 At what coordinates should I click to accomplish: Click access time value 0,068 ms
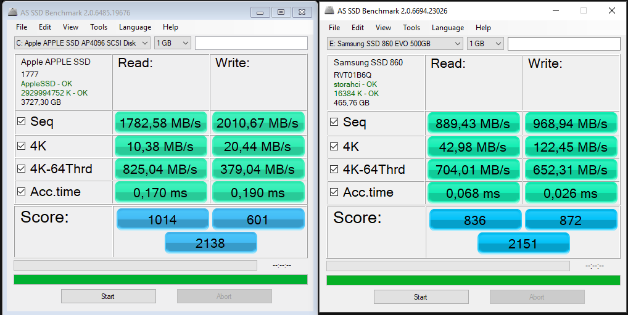473,193
